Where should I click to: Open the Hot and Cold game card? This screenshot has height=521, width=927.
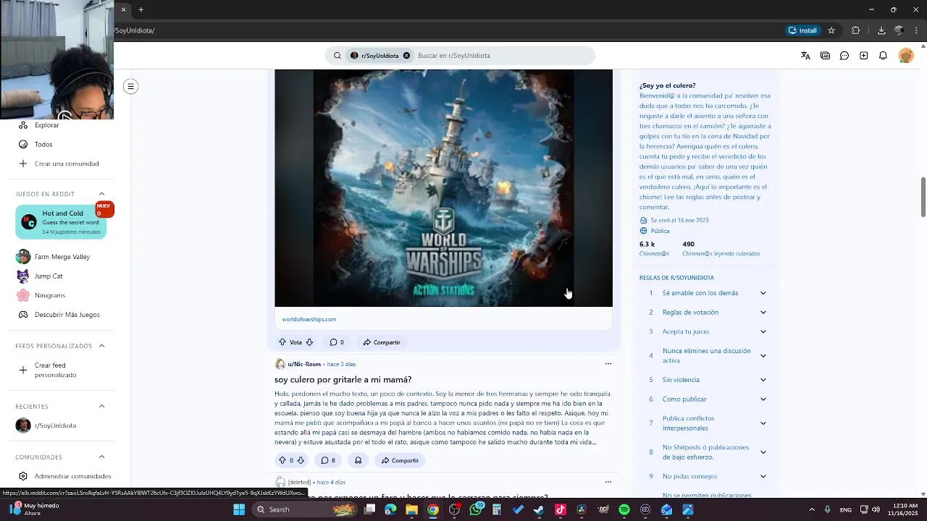coord(62,222)
